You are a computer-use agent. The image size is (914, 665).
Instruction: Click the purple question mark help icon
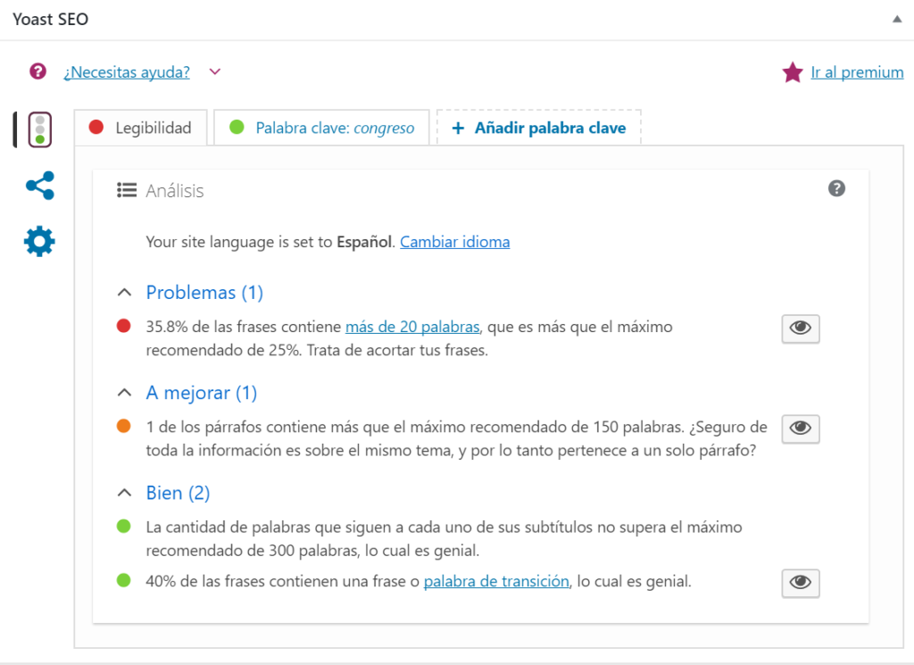[37, 71]
